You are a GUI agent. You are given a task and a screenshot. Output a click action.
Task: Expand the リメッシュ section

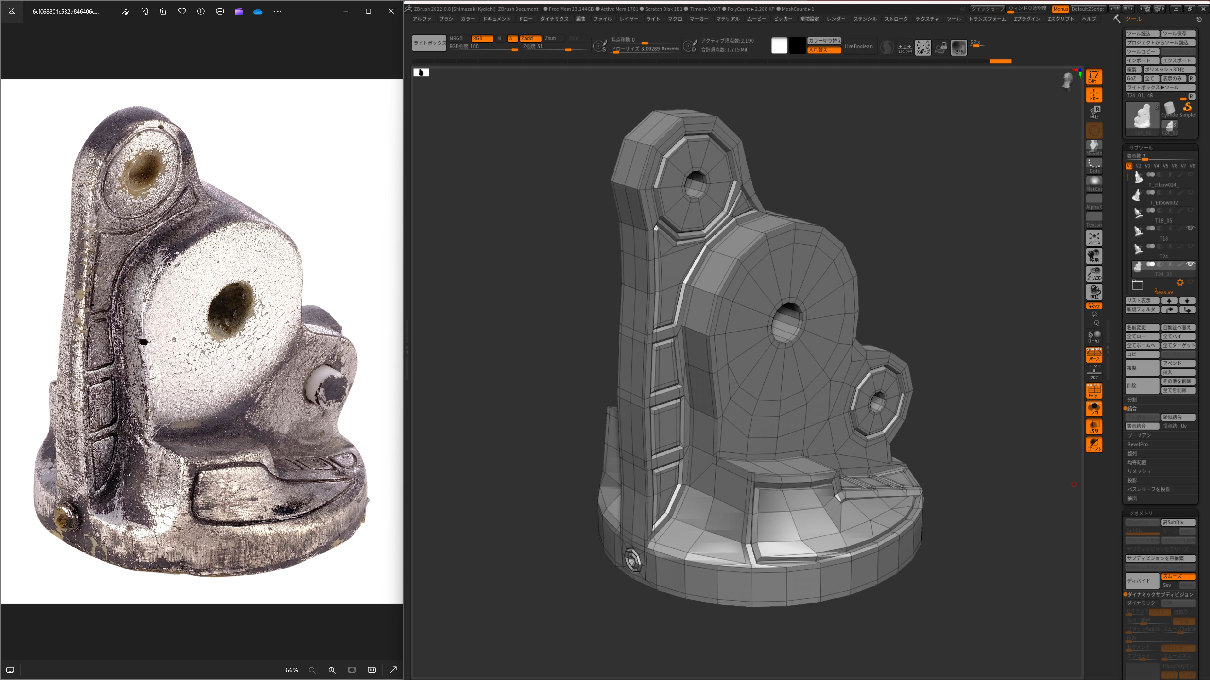(x=1139, y=471)
